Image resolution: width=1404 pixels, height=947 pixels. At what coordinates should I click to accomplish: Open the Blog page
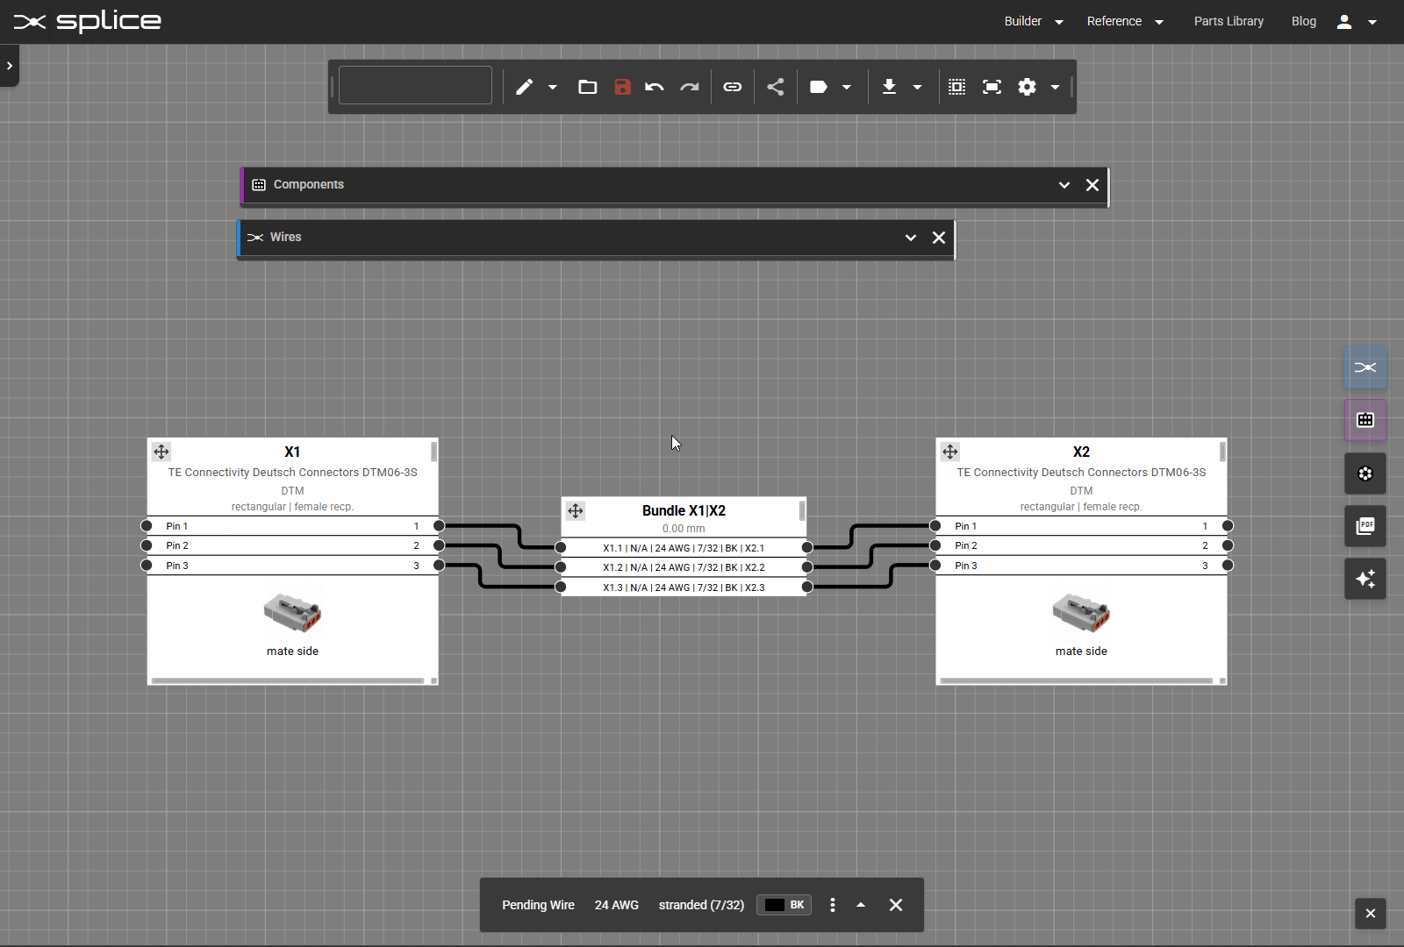1304,21
